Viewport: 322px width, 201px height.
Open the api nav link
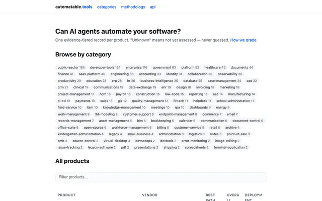tap(152, 7)
